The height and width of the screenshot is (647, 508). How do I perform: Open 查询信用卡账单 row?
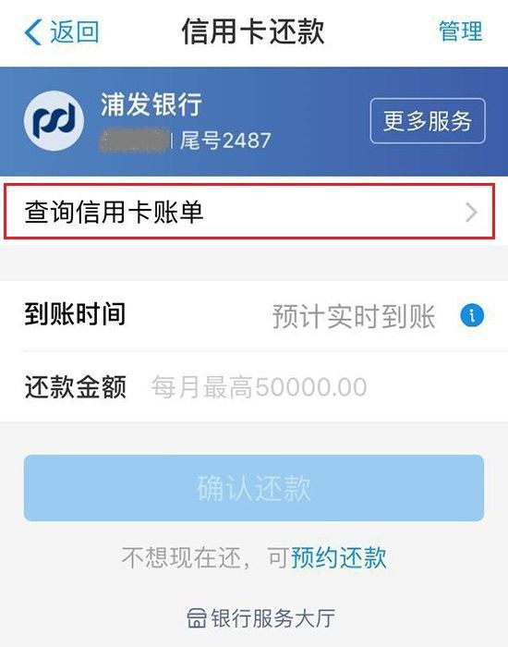point(249,212)
